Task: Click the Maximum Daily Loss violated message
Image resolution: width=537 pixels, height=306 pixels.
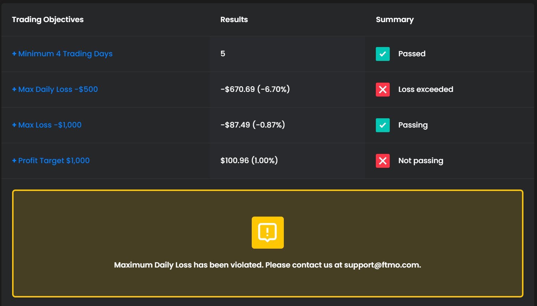Action: [267, 265]
